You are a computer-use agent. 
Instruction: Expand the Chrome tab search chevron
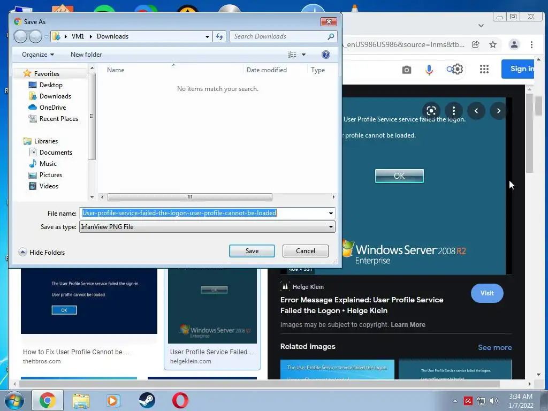point(481,26)
